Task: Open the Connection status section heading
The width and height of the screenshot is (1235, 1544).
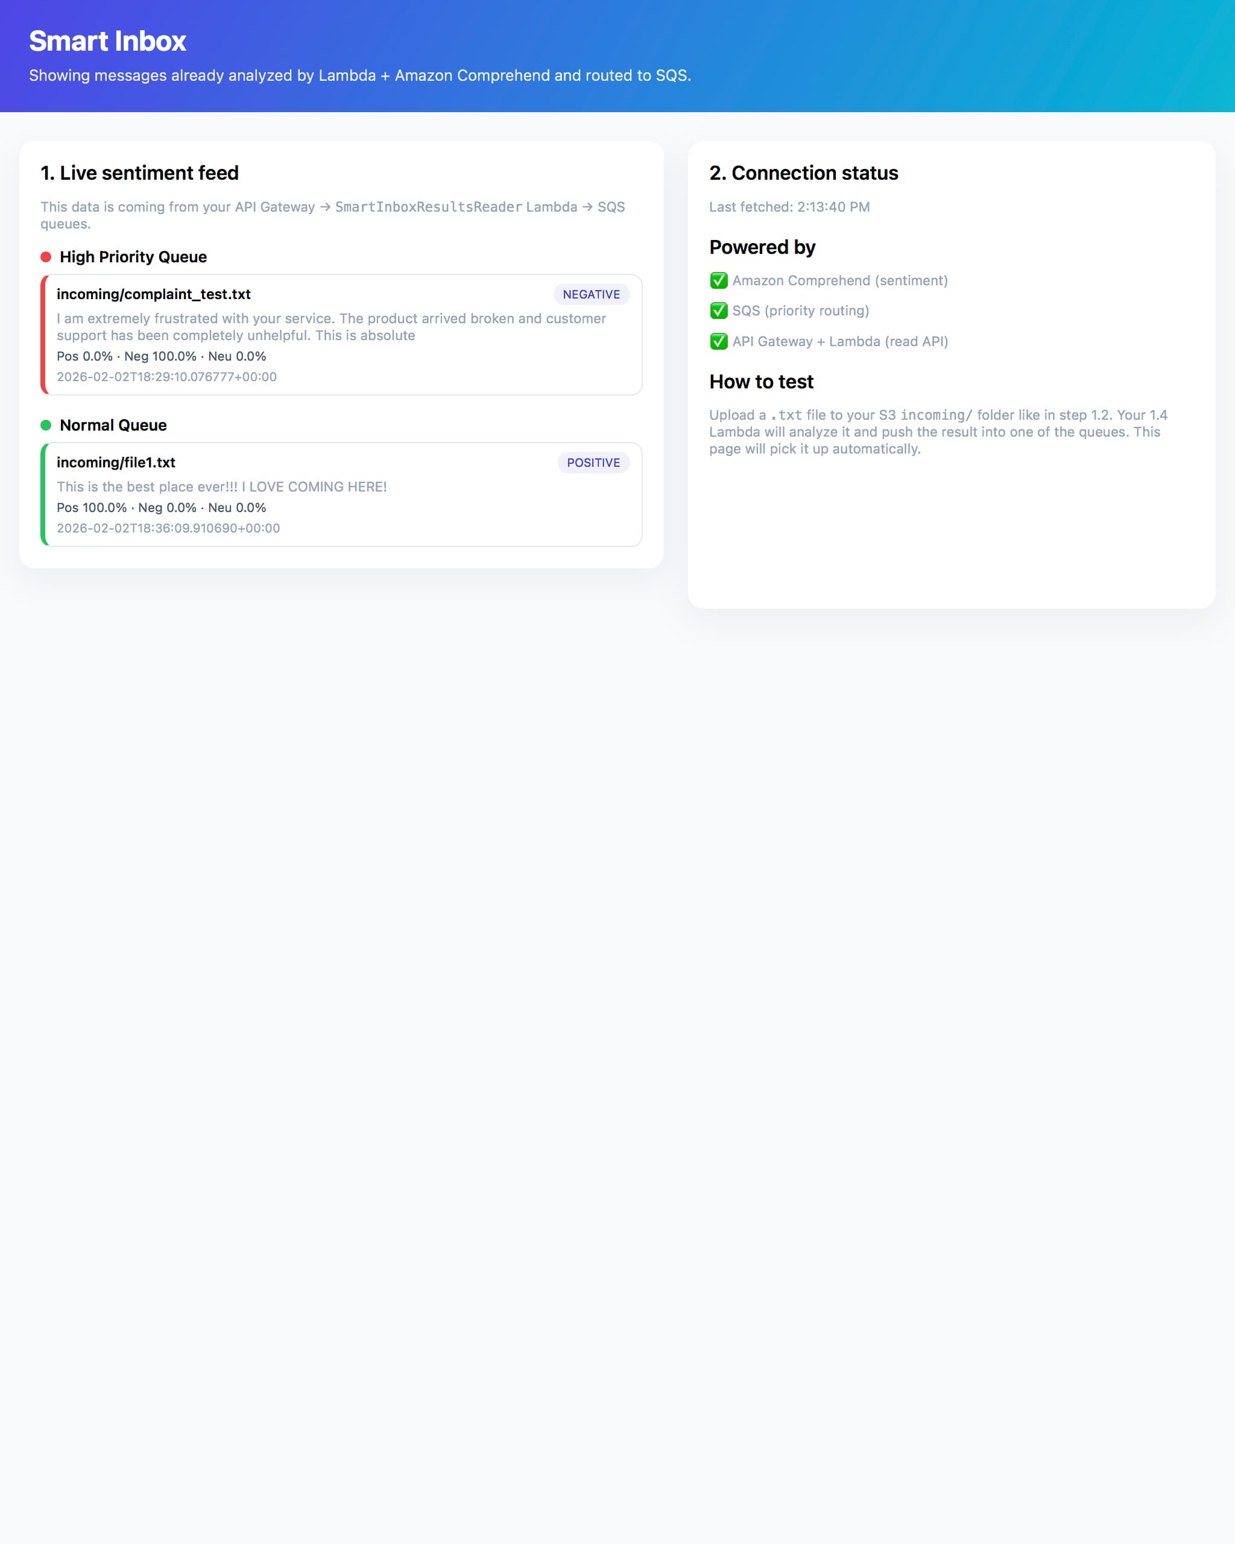Action: point(803,172)
